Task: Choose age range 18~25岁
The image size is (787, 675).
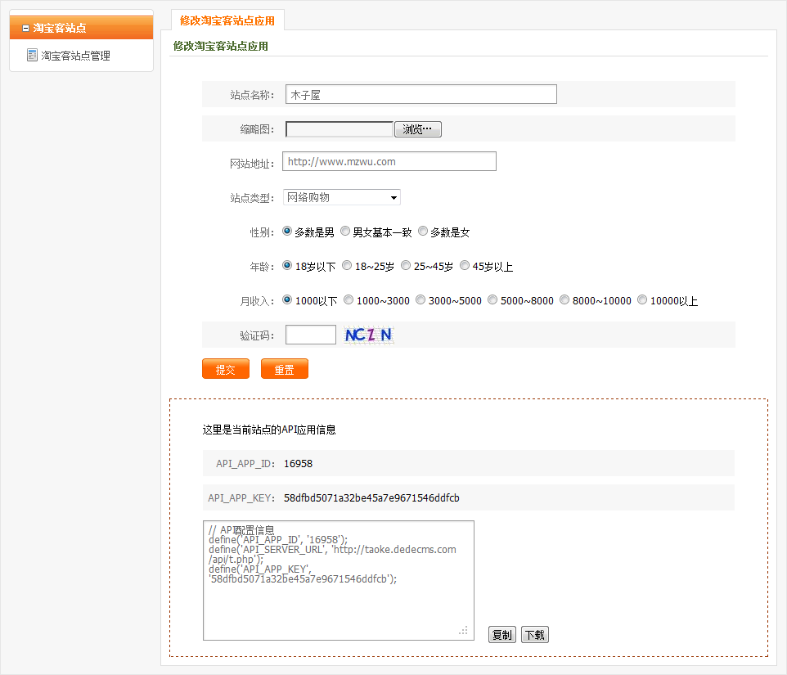Action: [347, 265]
